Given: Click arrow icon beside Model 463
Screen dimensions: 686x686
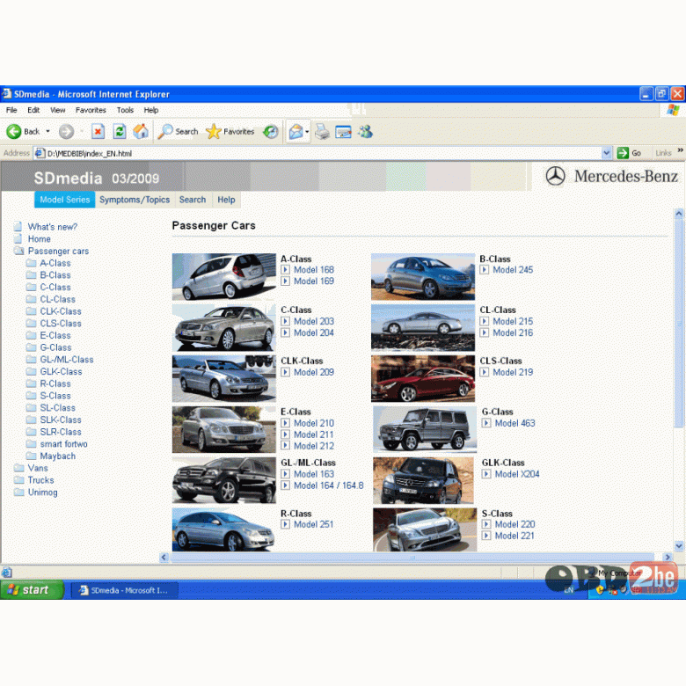Looking at the screenshot, I should pyautogui.click(x=486, y=423).
